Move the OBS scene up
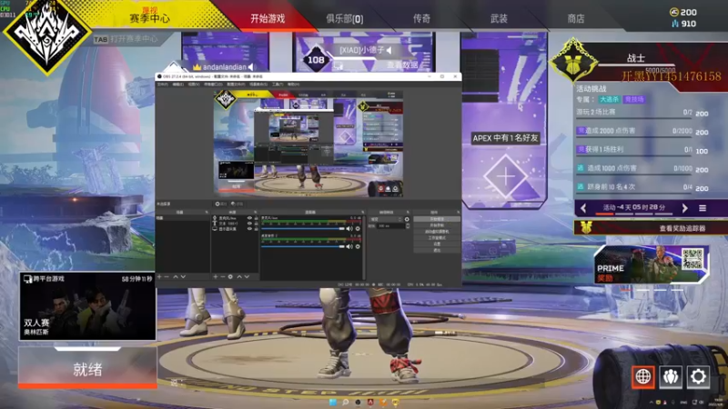 point(176,277)
